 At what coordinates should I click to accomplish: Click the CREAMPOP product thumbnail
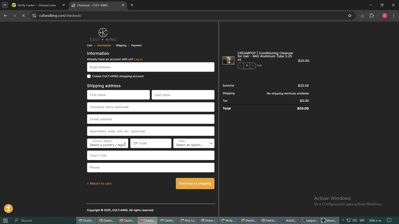[228, 61]
